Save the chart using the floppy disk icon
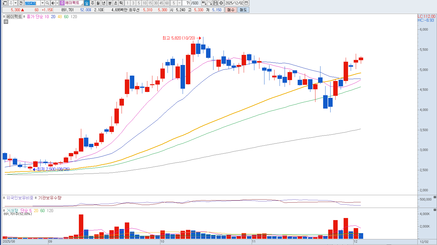Screen dimensions: 437x245 tap(216, 3)
